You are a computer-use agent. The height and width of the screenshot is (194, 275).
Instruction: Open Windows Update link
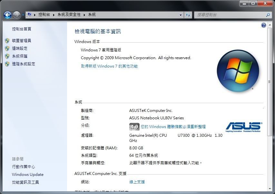pos(28,175)
